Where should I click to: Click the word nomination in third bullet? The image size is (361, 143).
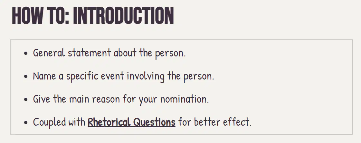tap(185, 99)
